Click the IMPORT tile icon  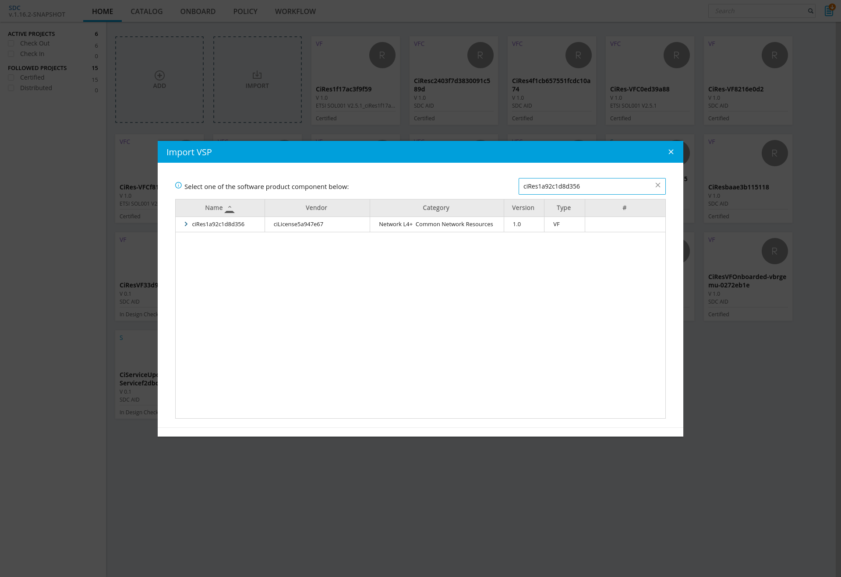(x=257, y=75)
